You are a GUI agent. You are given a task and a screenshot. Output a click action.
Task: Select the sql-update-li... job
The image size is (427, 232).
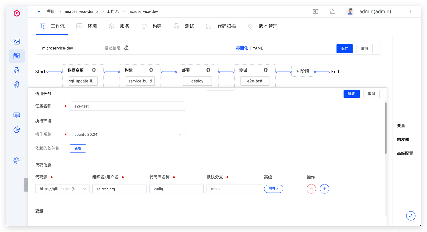coord(83,81)
